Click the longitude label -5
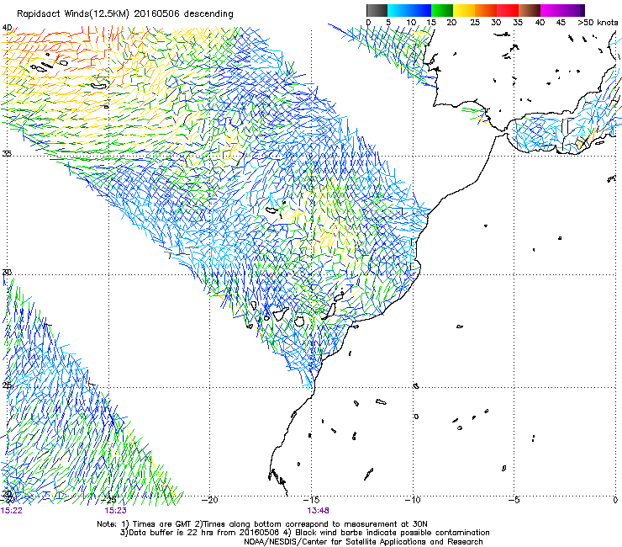The width and height of the screenshot is (622, 547). pyautogui.click(x=514, y=500)
